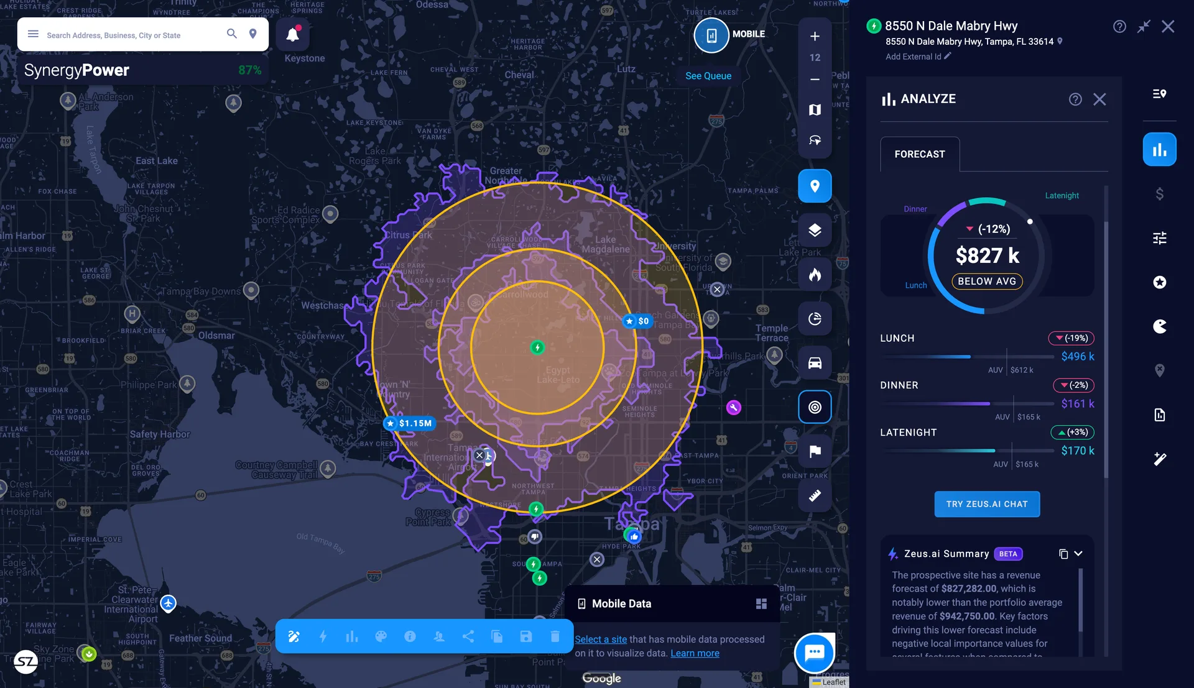Open the hamburger menu in search bar
The image size is (1194, 688).
34,34
